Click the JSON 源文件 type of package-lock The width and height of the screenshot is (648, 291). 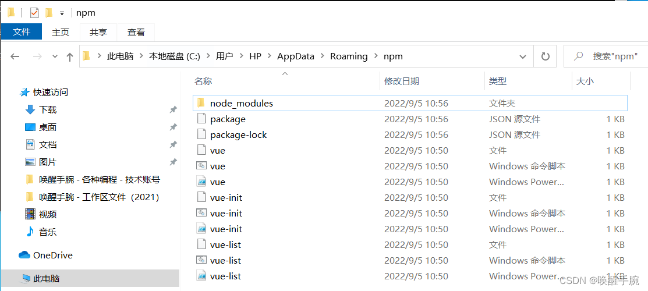coord(515,135)
